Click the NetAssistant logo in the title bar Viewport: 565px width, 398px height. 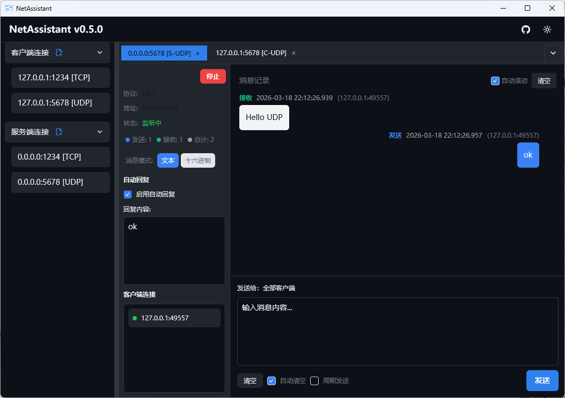click(9, 8)
